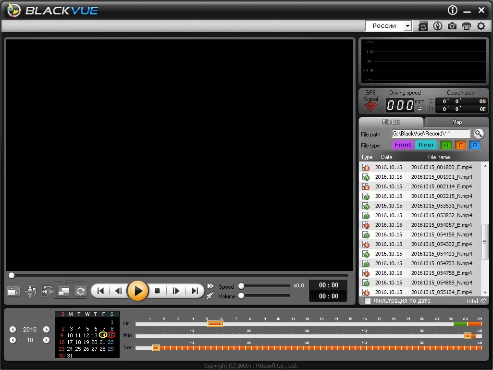Viewport: 493px width, 370px height.
Task: Step back one frame
Action: click(x=119, y=291)
